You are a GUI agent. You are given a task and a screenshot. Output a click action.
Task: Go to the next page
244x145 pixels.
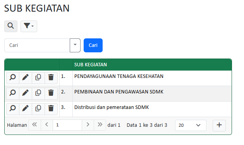point(88,125)
